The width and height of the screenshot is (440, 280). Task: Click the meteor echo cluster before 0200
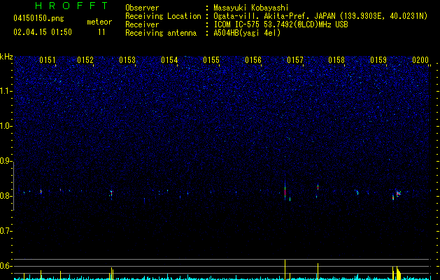tap(398, 193)
